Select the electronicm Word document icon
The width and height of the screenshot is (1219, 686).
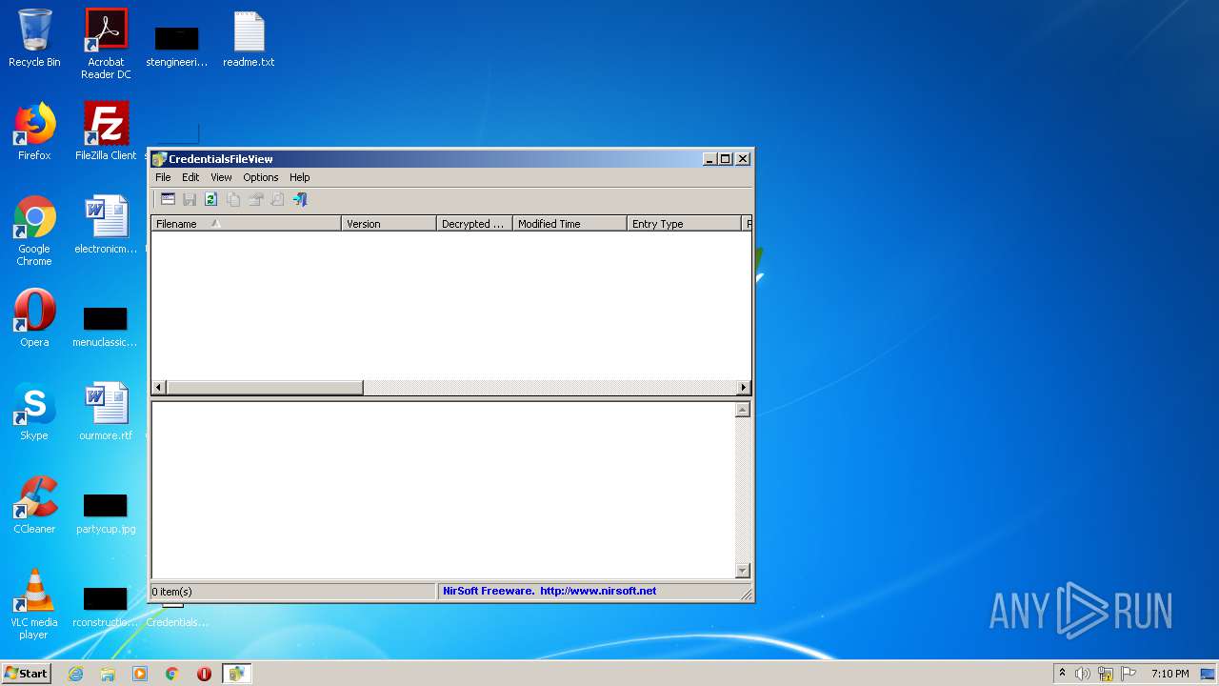point(106,225)
